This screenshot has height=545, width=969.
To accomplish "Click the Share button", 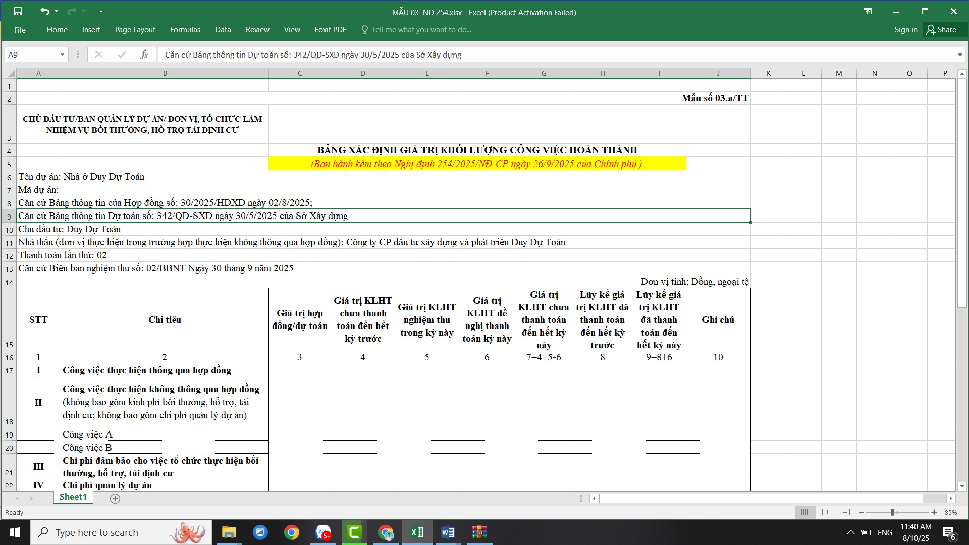I will coord(941,30).
